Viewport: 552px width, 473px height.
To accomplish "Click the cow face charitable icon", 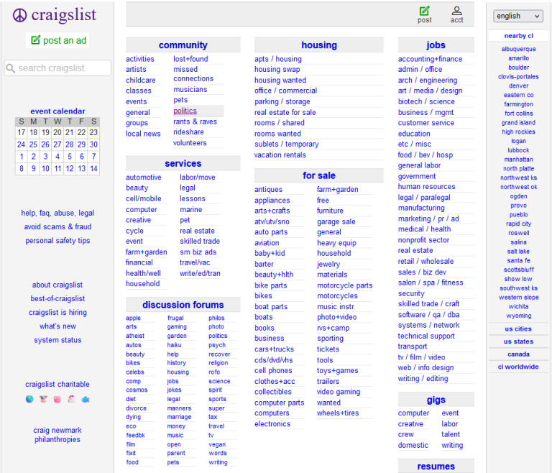I will click(43, 399).
